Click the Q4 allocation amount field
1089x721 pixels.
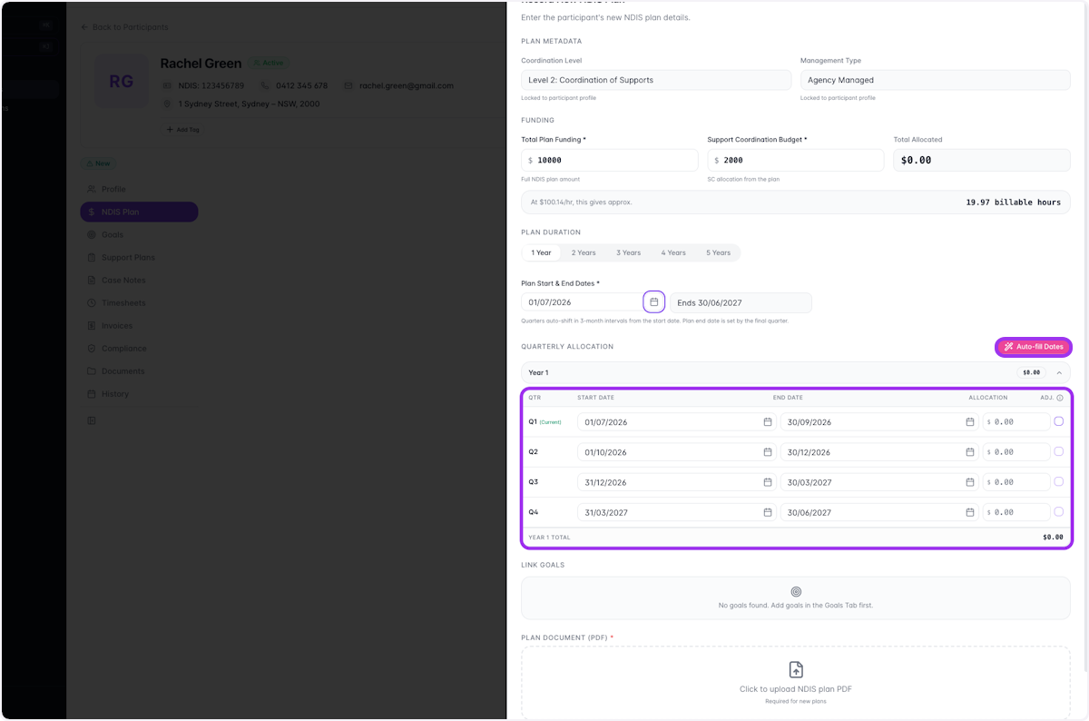point(1016,512)
